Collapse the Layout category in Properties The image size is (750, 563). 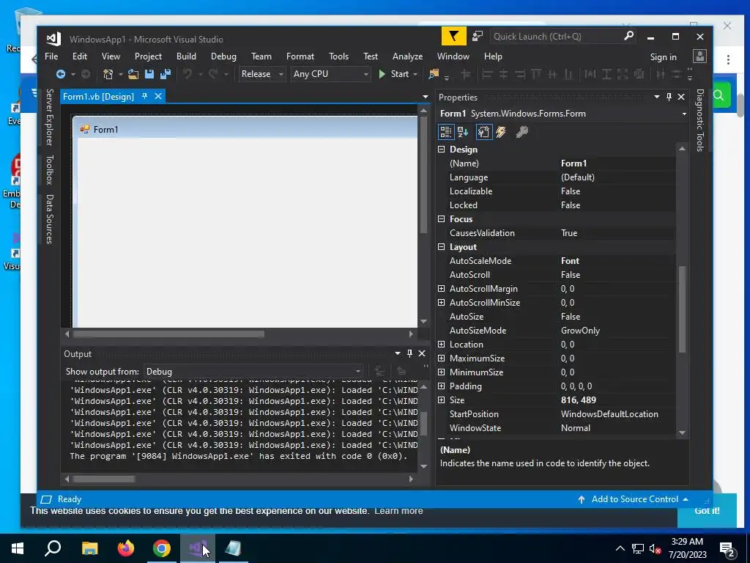point(441,247)
